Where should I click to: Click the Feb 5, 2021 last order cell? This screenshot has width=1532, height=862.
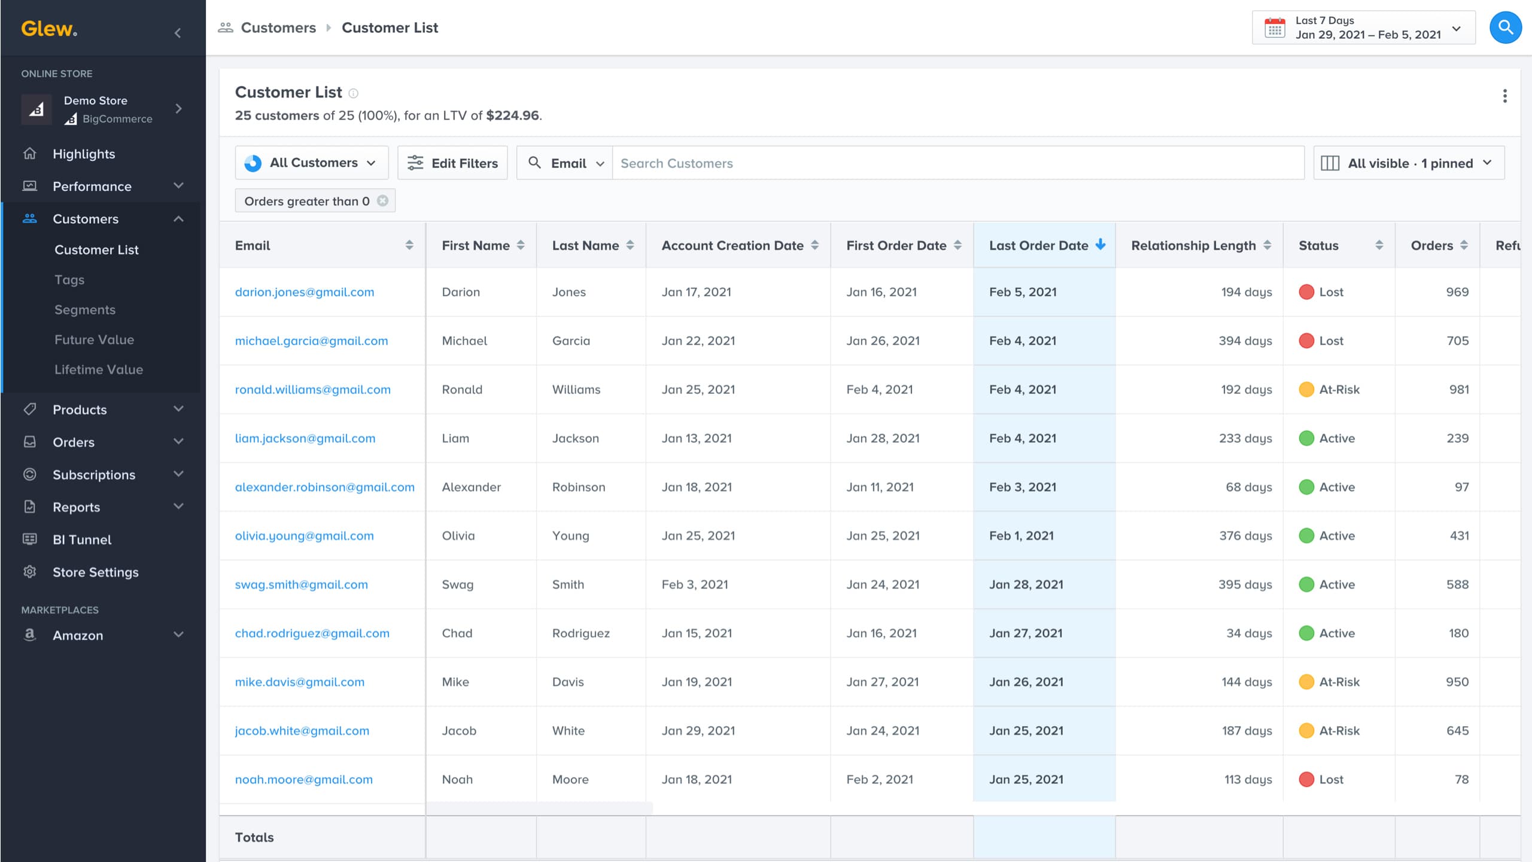tap(1044, 292)
